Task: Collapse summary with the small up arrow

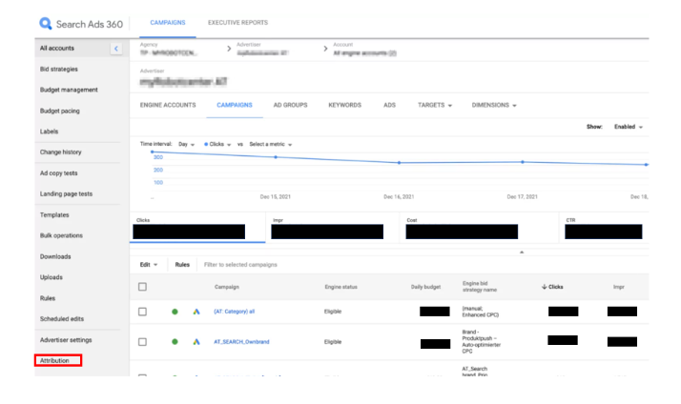Action: (x=521, y=252)
